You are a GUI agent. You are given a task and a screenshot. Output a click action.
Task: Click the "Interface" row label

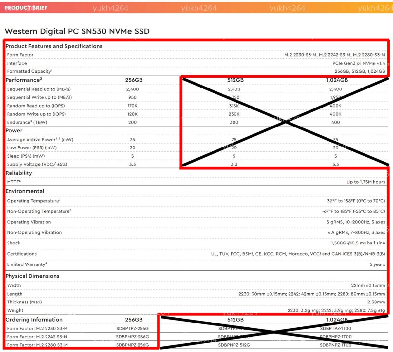coord(17,63)
